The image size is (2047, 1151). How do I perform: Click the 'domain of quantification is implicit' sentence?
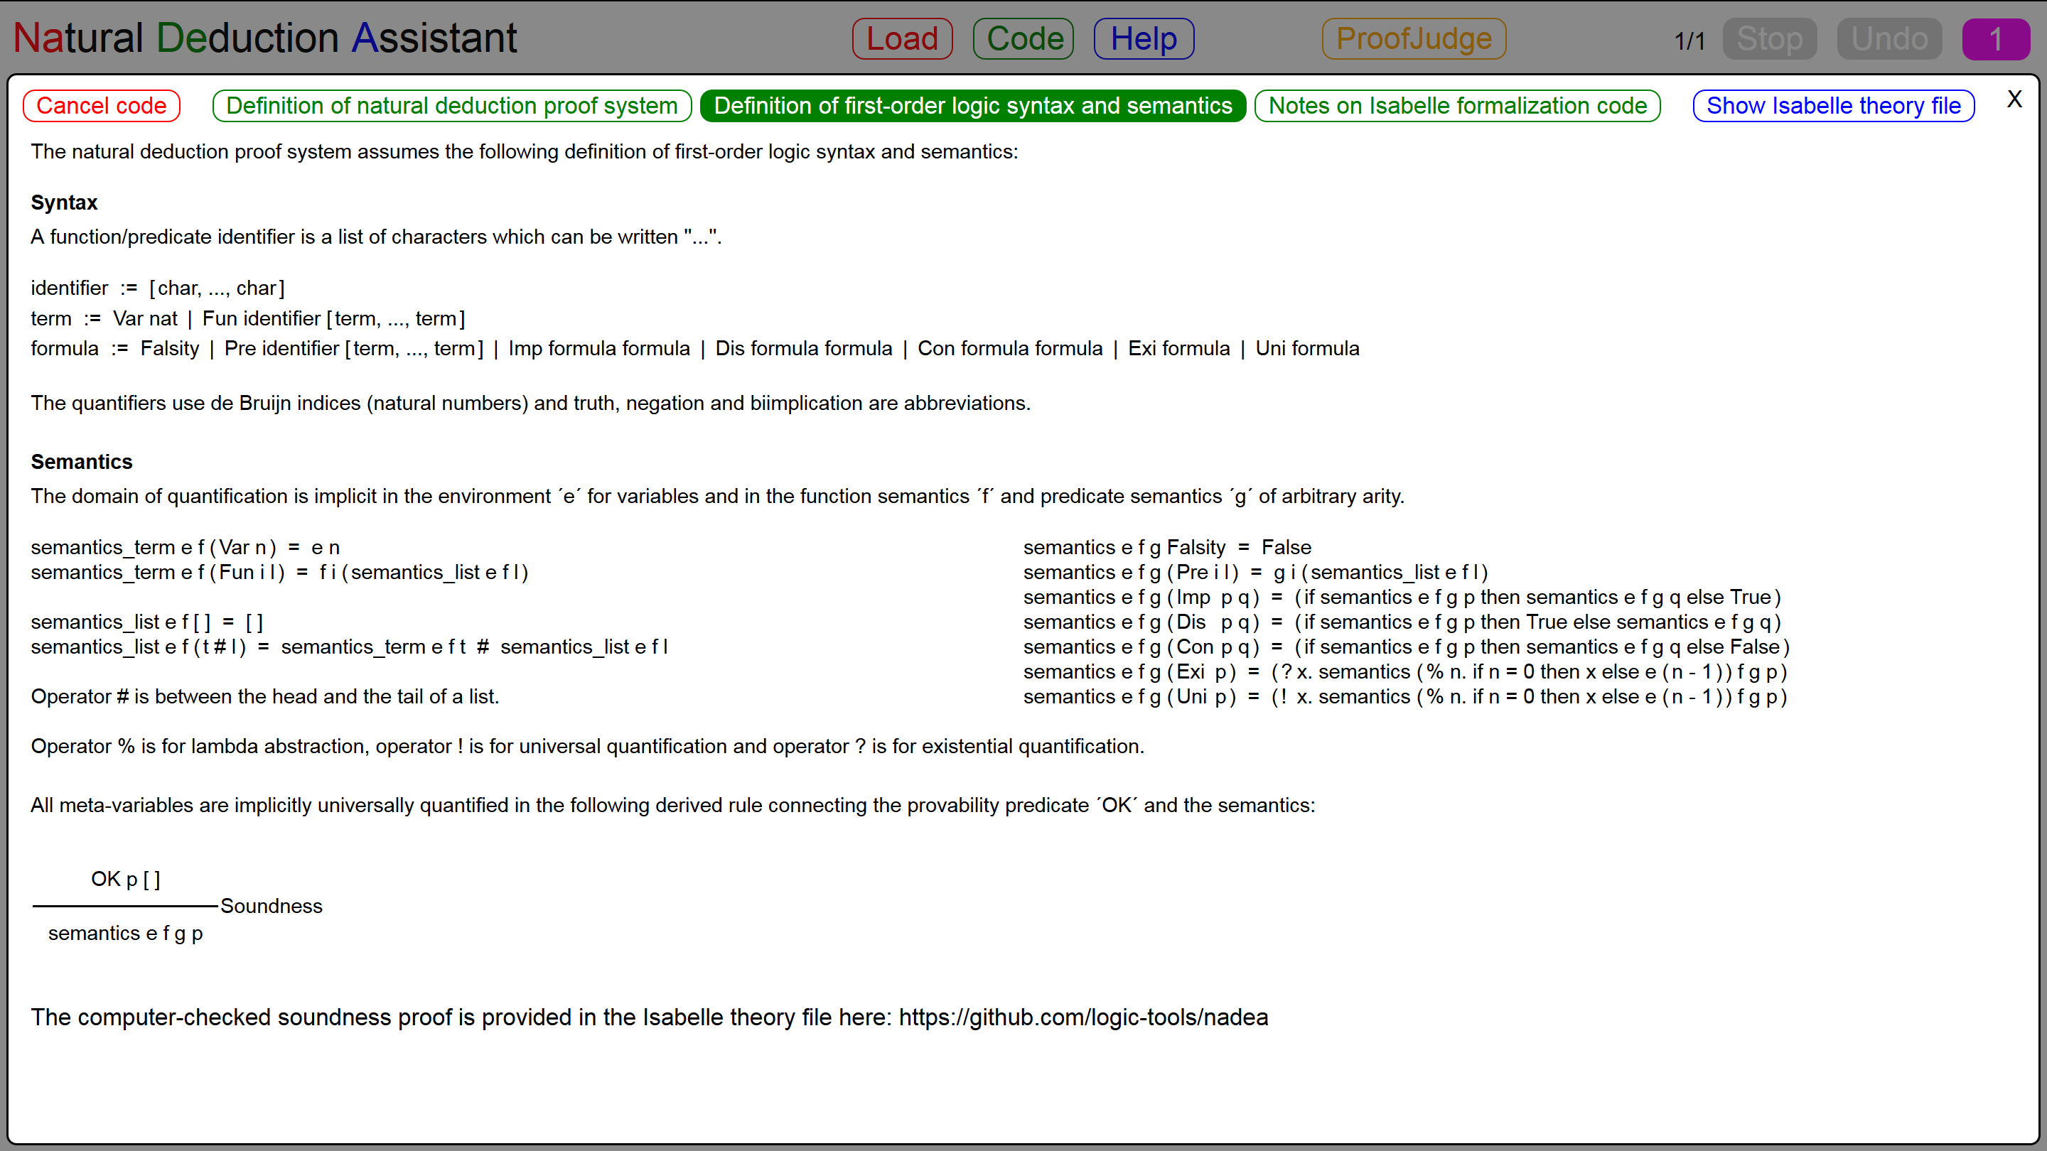tap(718, 496)
